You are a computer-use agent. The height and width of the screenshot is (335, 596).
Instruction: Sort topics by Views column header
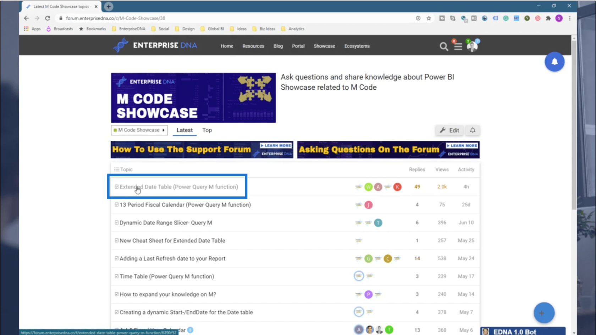[x=442, y=169]
